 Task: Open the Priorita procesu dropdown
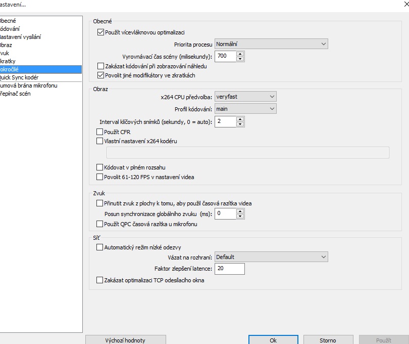(271, 44)
